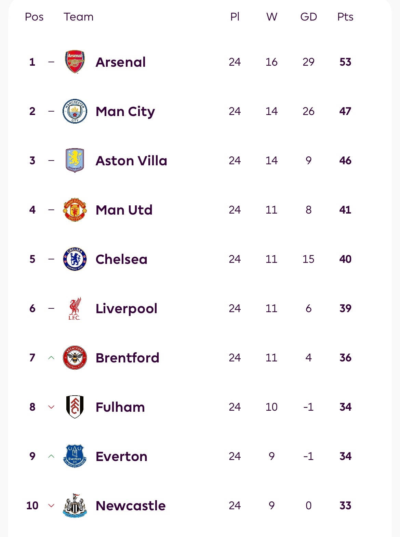Open the Aston Villa team name link
The width and height of the screenshot is (400, 537).
pos(131,161)
